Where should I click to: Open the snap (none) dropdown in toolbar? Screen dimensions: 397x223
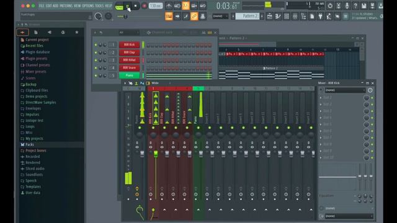point(220,16)
